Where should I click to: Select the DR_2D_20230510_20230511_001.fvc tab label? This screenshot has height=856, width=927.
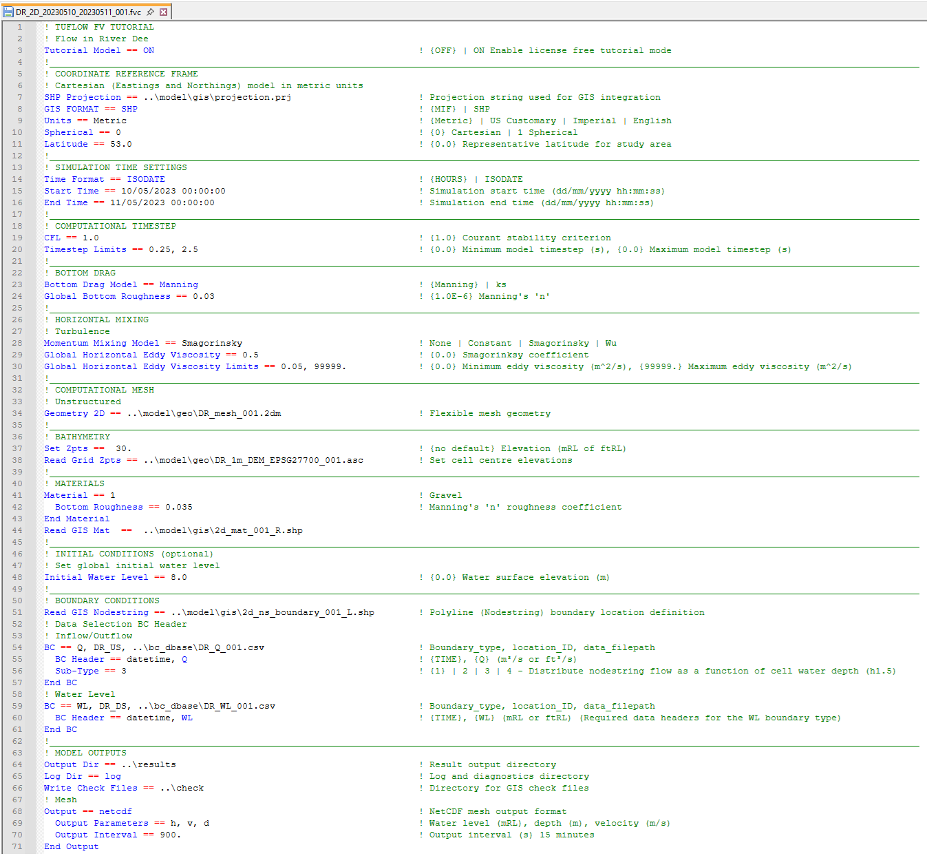tap(78, 12)
